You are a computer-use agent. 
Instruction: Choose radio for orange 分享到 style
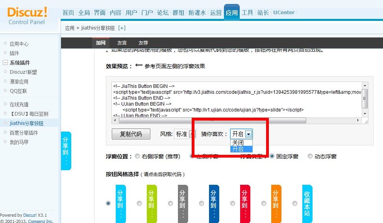click(x=264, y=203)
